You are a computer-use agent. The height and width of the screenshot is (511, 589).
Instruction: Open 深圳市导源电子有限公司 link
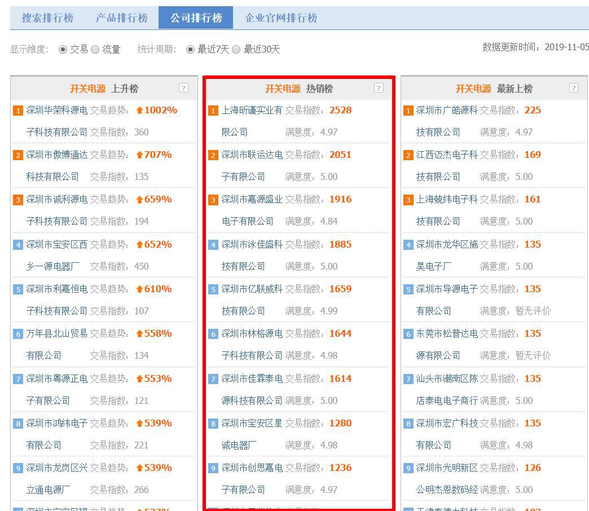click(447, 300)
